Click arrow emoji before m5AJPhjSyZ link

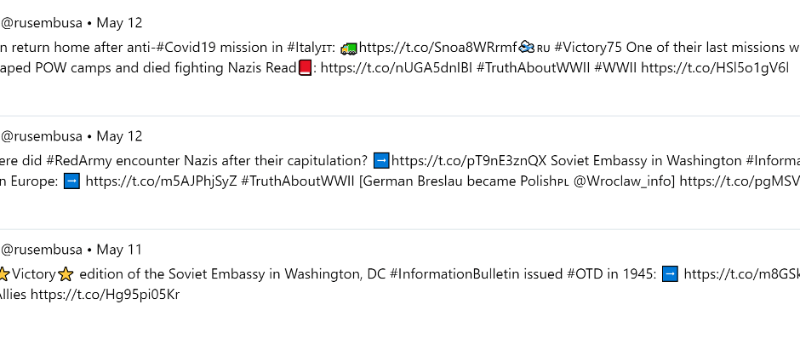coord(72,181)
